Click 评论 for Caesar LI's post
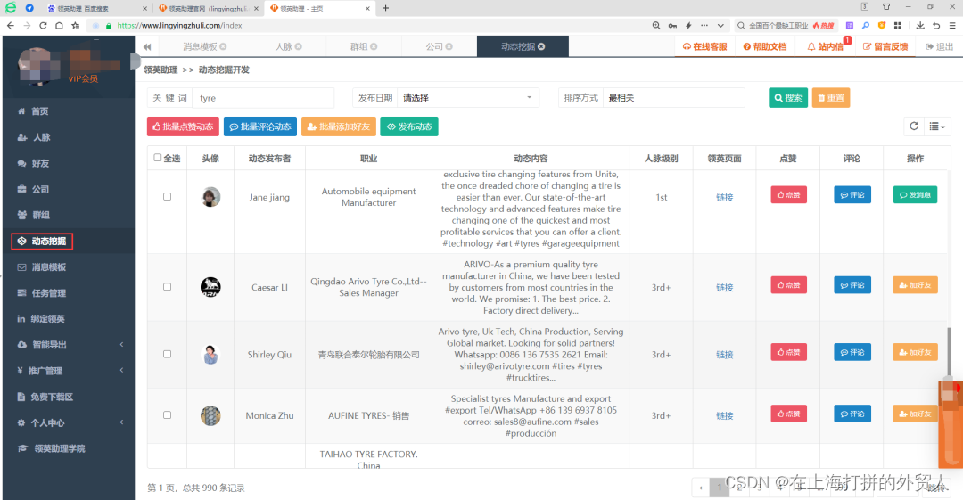Screen dimensions: 963x500 pyautogui.click(x=852, y=285)
